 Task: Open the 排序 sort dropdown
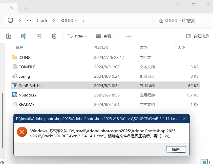[77, 36]
